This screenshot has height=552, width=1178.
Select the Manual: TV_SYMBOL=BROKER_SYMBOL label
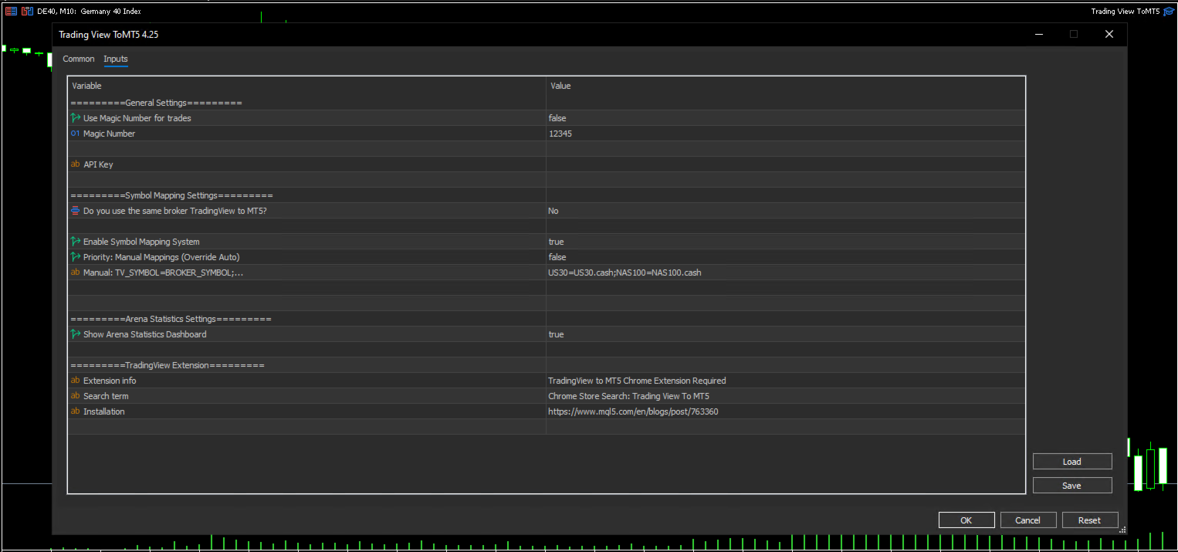click(163, 273)
